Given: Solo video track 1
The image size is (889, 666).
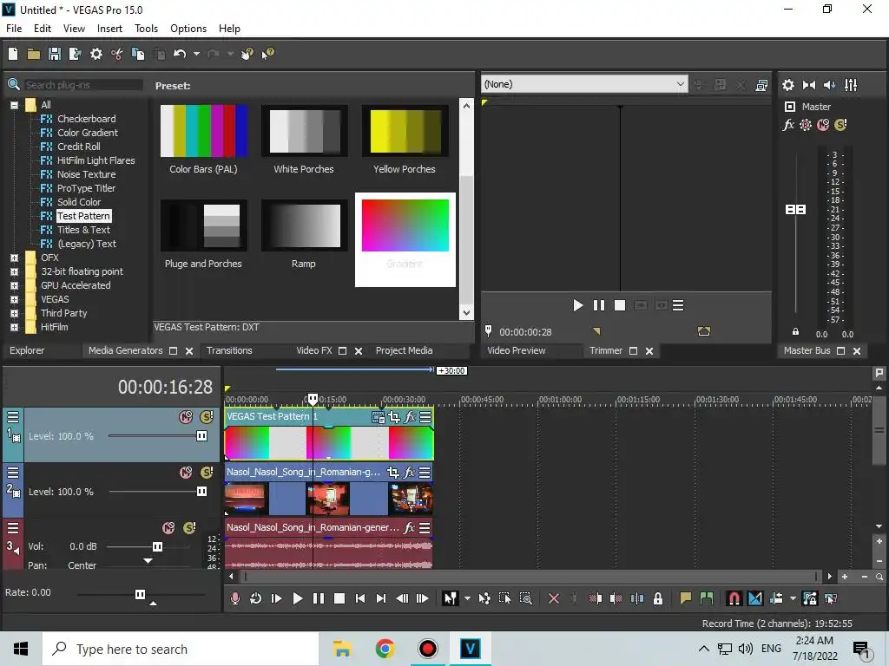Looking at the screenshot, I should pos(207,417).
